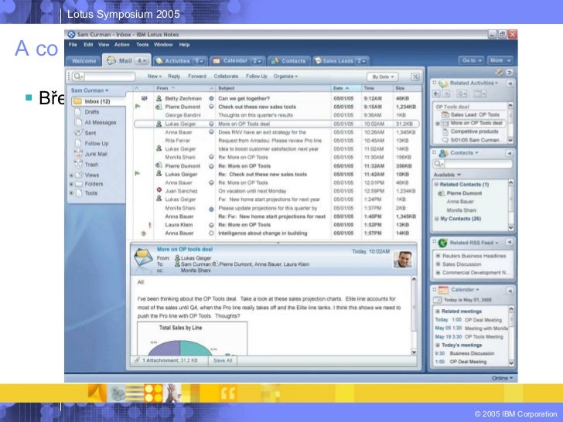Click the do-not-disturb icon beside Juan Sanchez
Screen dimensions: 563x422
click(x=159, y=190)
